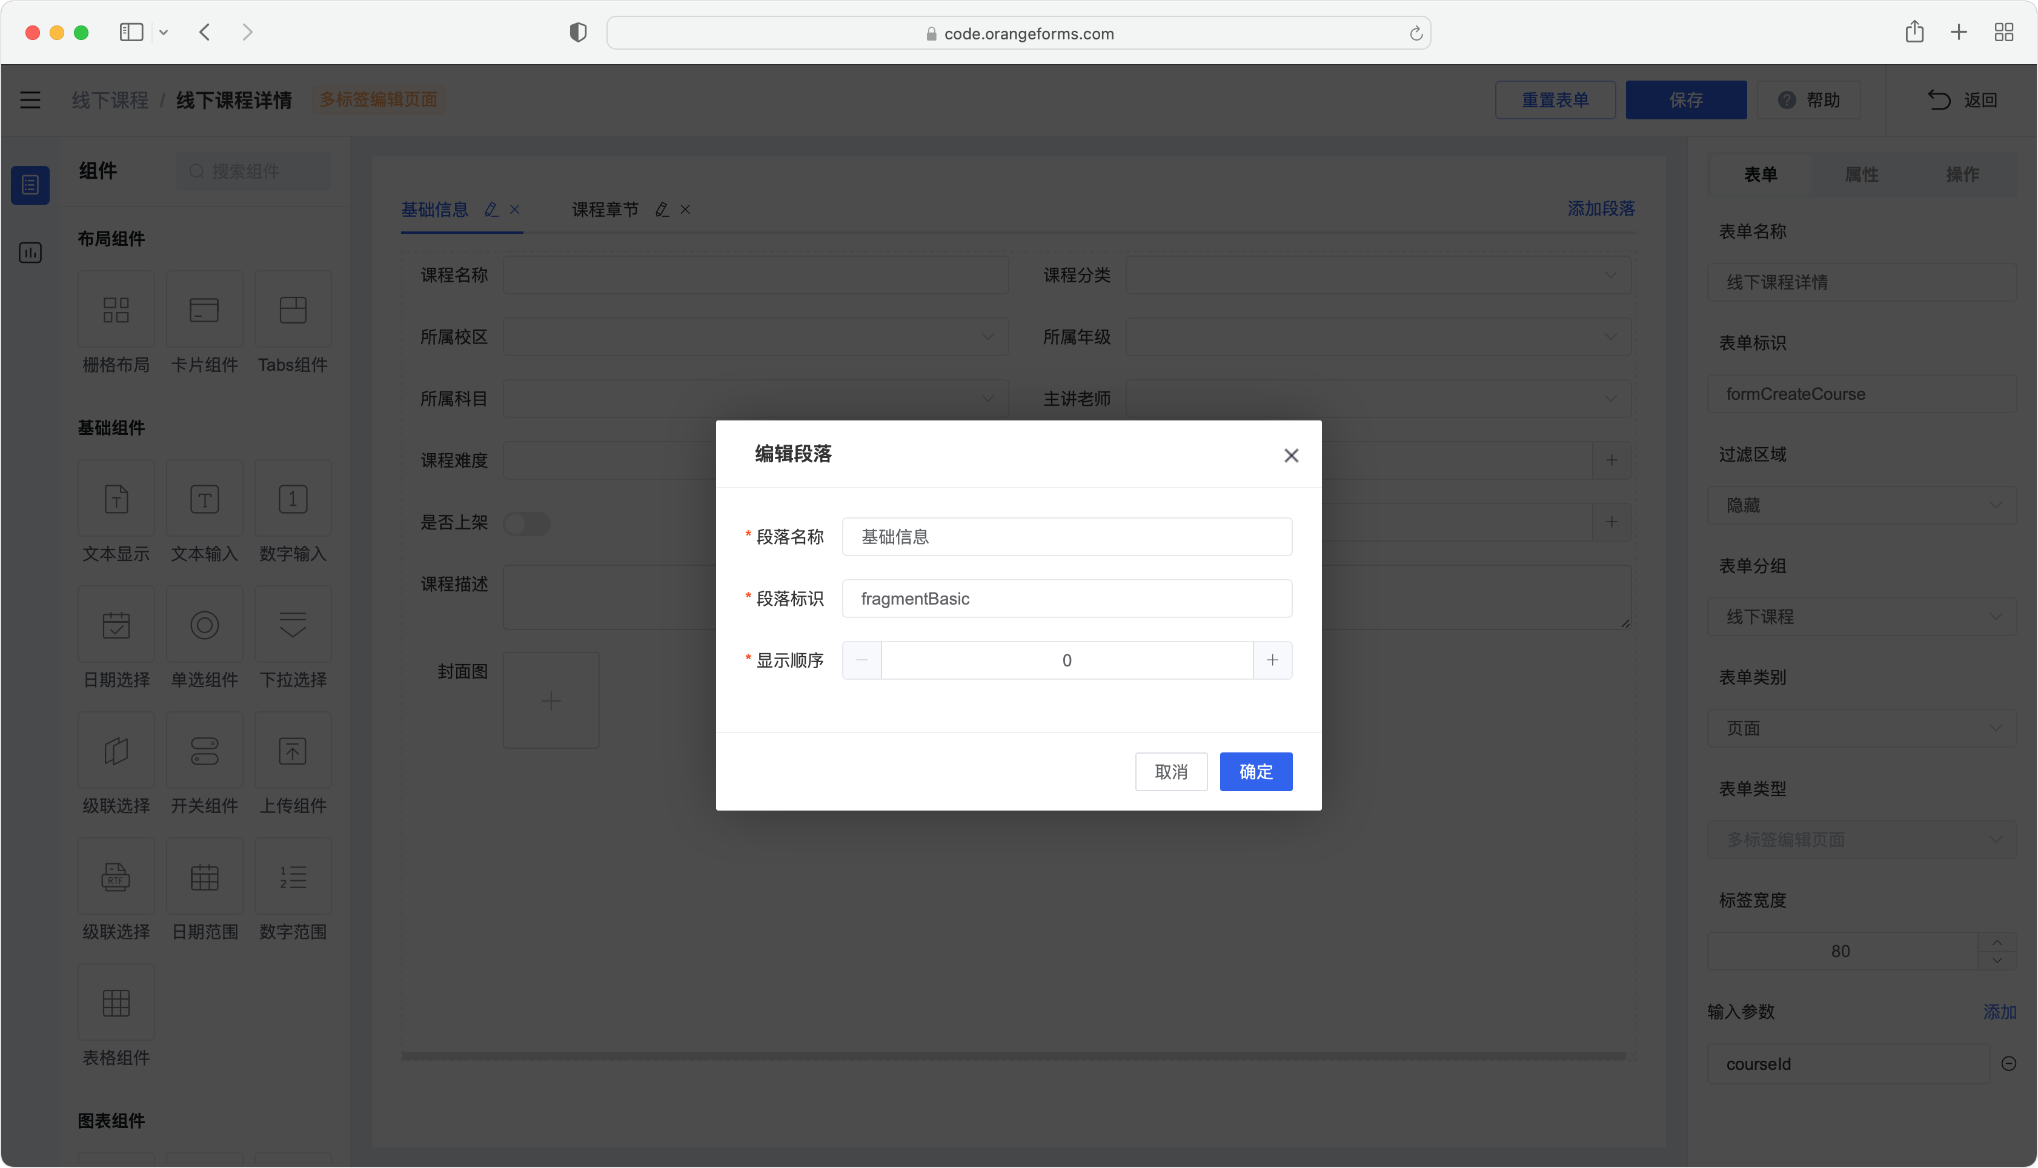Image resolution: width=2038 pixels, height=1168 pixels.
Task: Open the 表单类别 dropdown showing 页面
Action: (1860, 728)
